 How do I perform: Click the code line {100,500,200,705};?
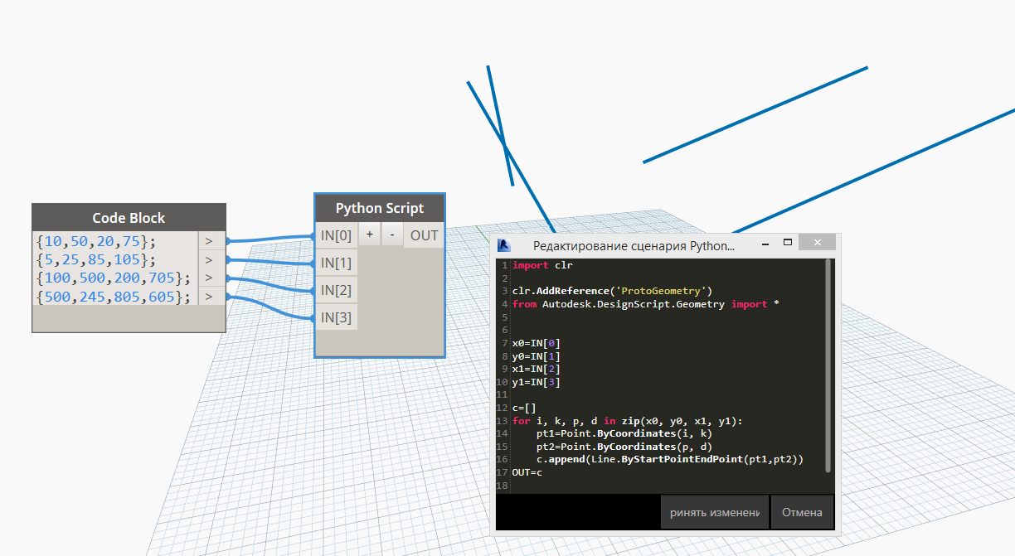(114, 278)
